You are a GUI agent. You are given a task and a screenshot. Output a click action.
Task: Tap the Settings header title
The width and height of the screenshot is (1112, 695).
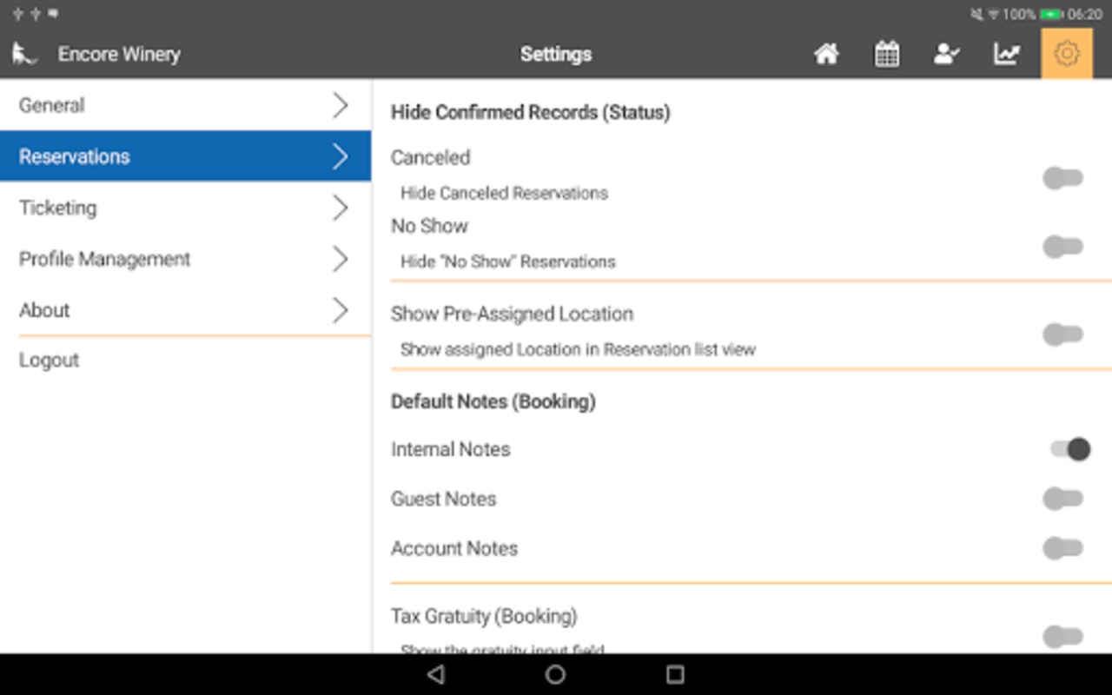click(x=556, y=54)
